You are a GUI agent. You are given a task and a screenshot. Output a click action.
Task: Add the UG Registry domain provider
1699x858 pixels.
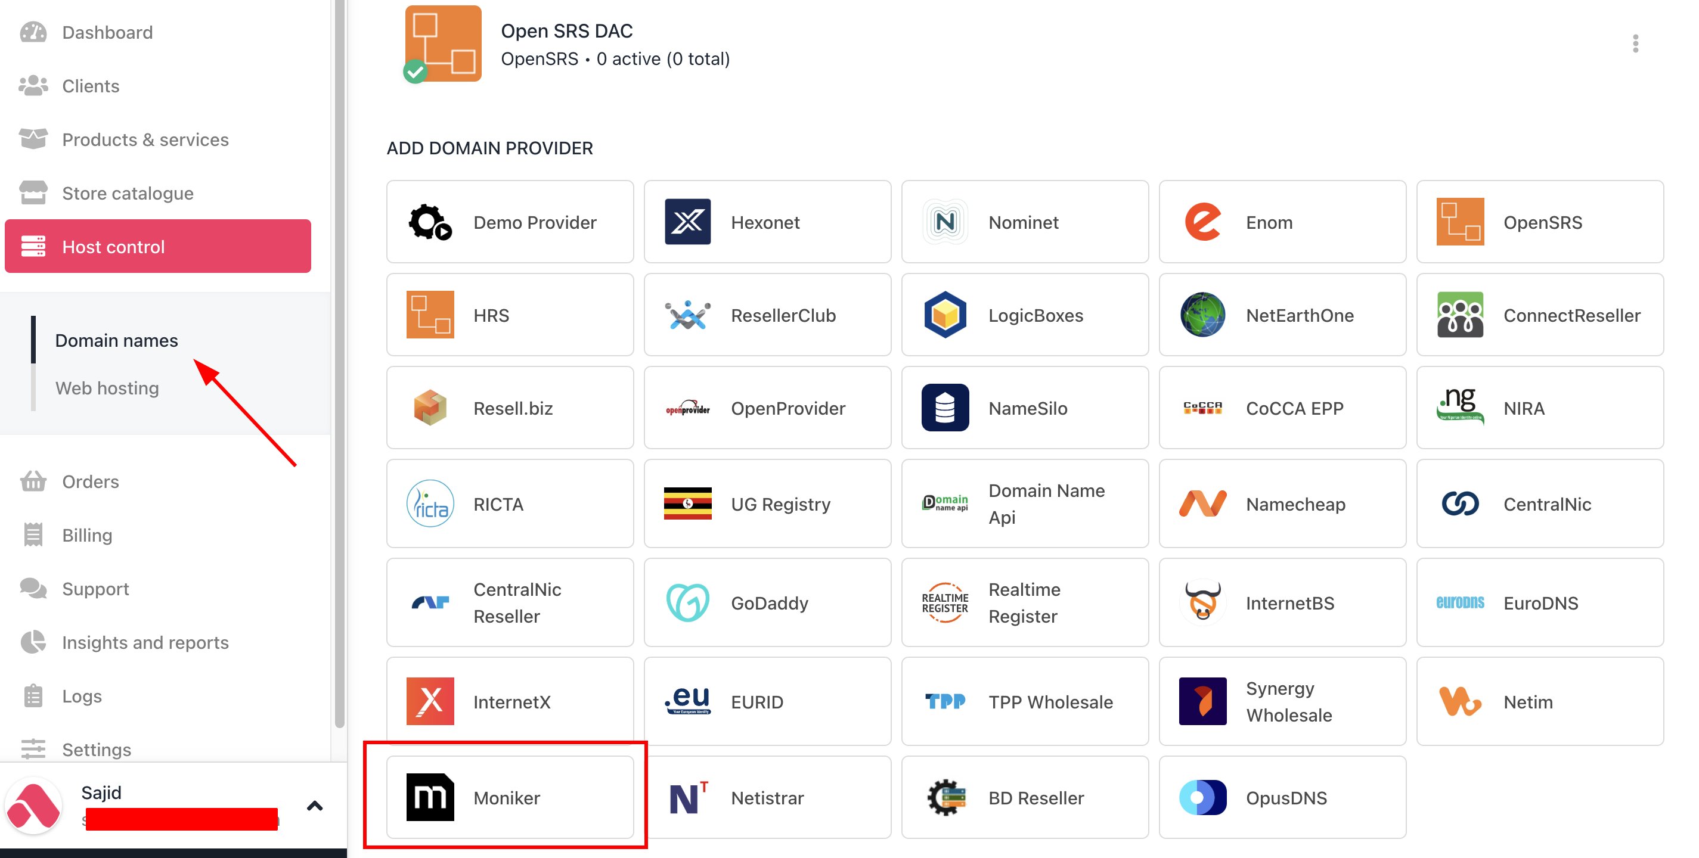point(767,503)
